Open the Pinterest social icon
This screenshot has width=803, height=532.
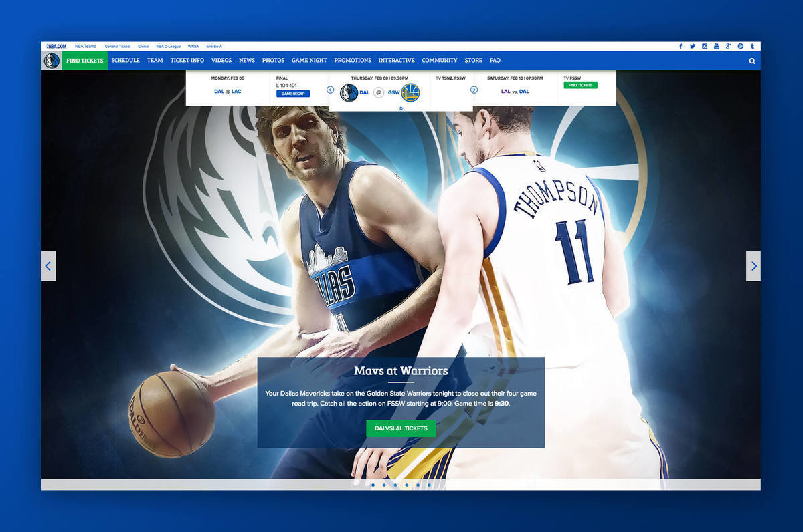click(x=740, y=46)
